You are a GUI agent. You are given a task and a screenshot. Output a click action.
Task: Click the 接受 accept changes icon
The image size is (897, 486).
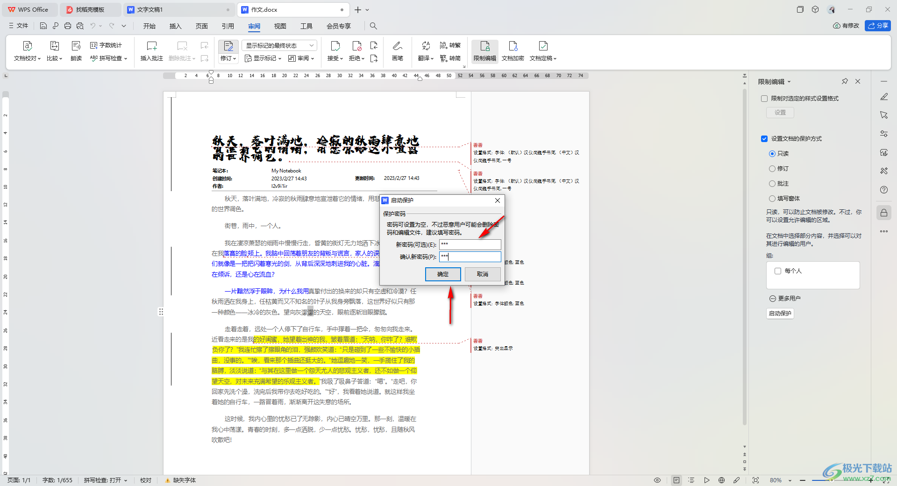(335, 46)
